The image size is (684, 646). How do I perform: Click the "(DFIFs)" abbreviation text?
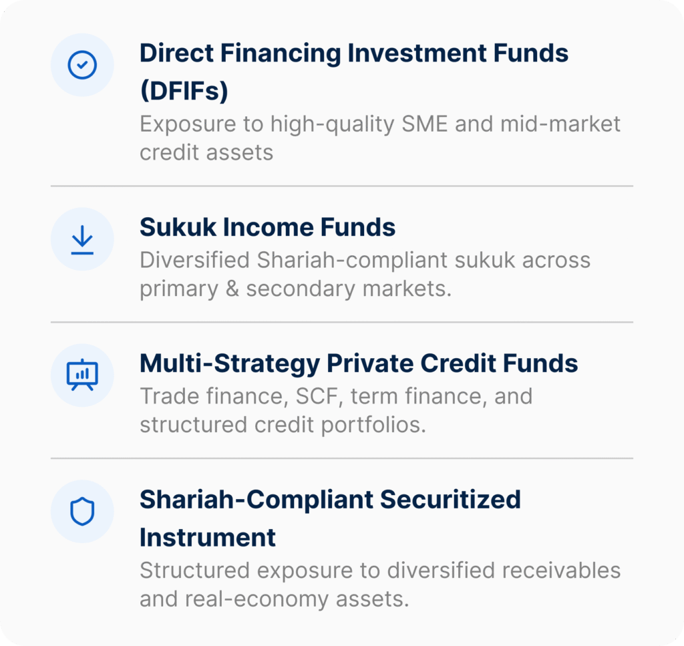click(184, 92)
